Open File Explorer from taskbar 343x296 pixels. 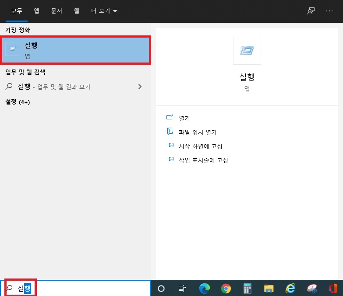click(269, 289)
